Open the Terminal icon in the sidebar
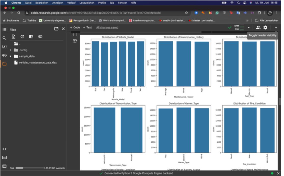This screenshot has width=284, height=176. (x=4, y=166)
